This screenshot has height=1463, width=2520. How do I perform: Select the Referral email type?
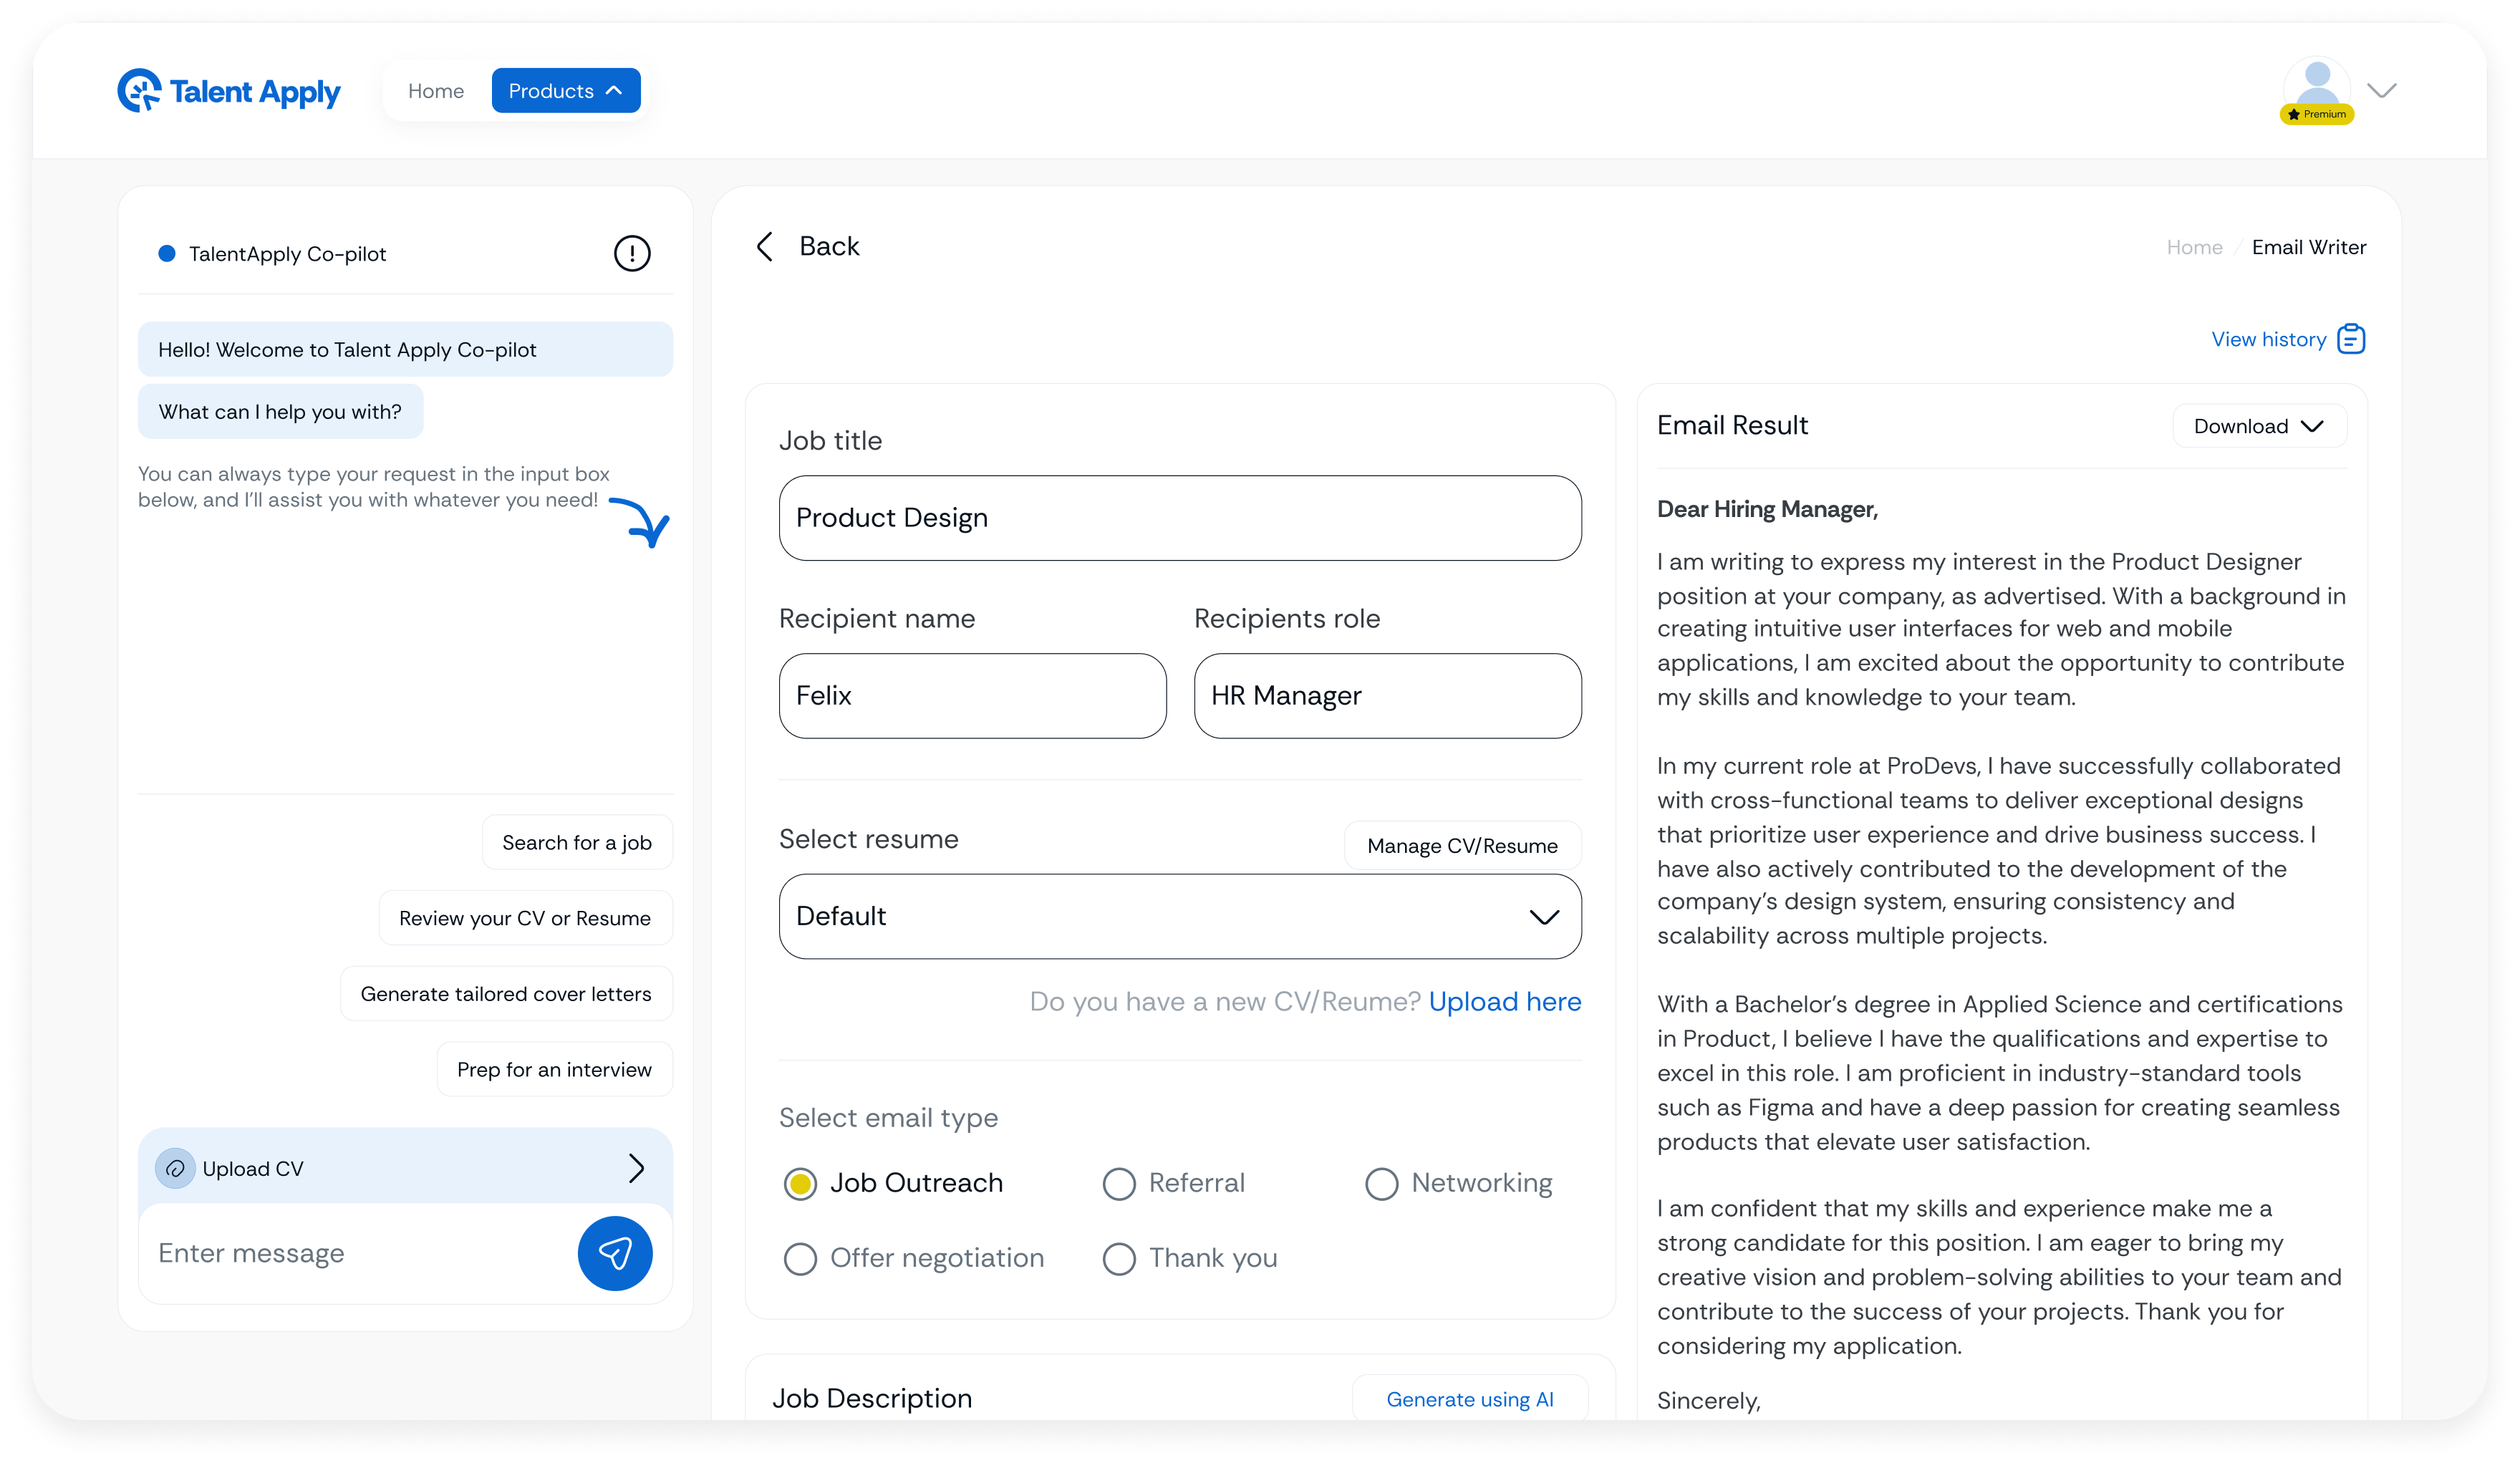coord(1118,1183)
